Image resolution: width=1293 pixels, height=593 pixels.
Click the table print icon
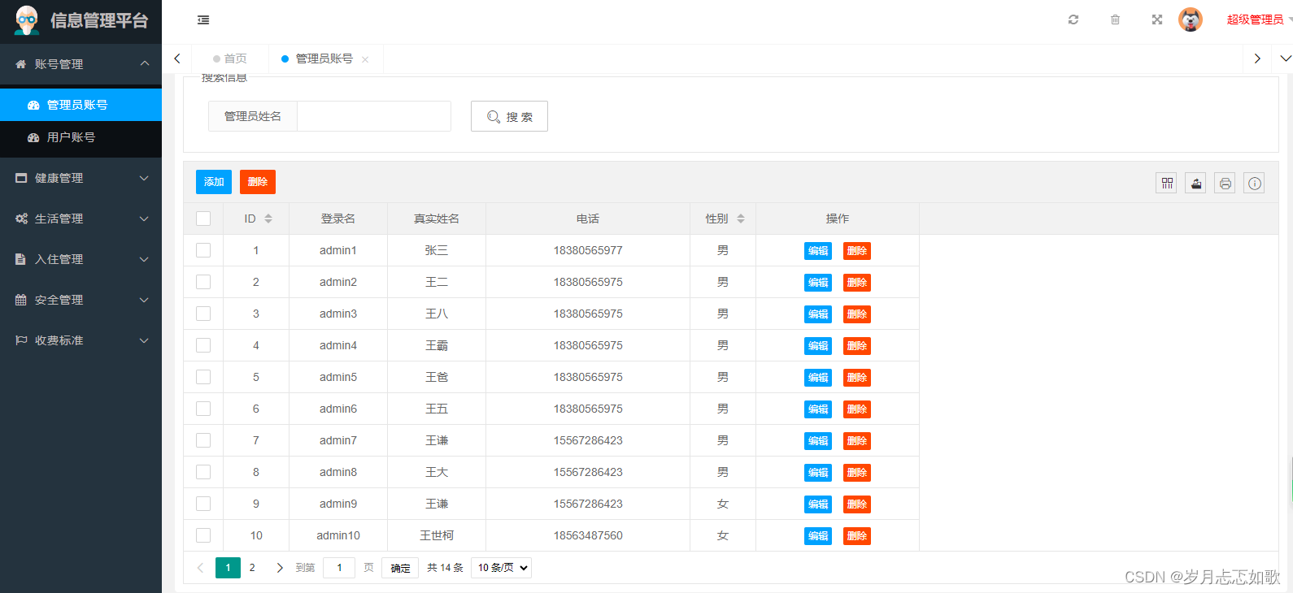click(x=1226, y=183)
